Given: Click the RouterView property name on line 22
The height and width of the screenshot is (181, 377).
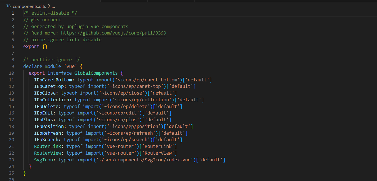Looking at the screenshot, I should point(48,153).
